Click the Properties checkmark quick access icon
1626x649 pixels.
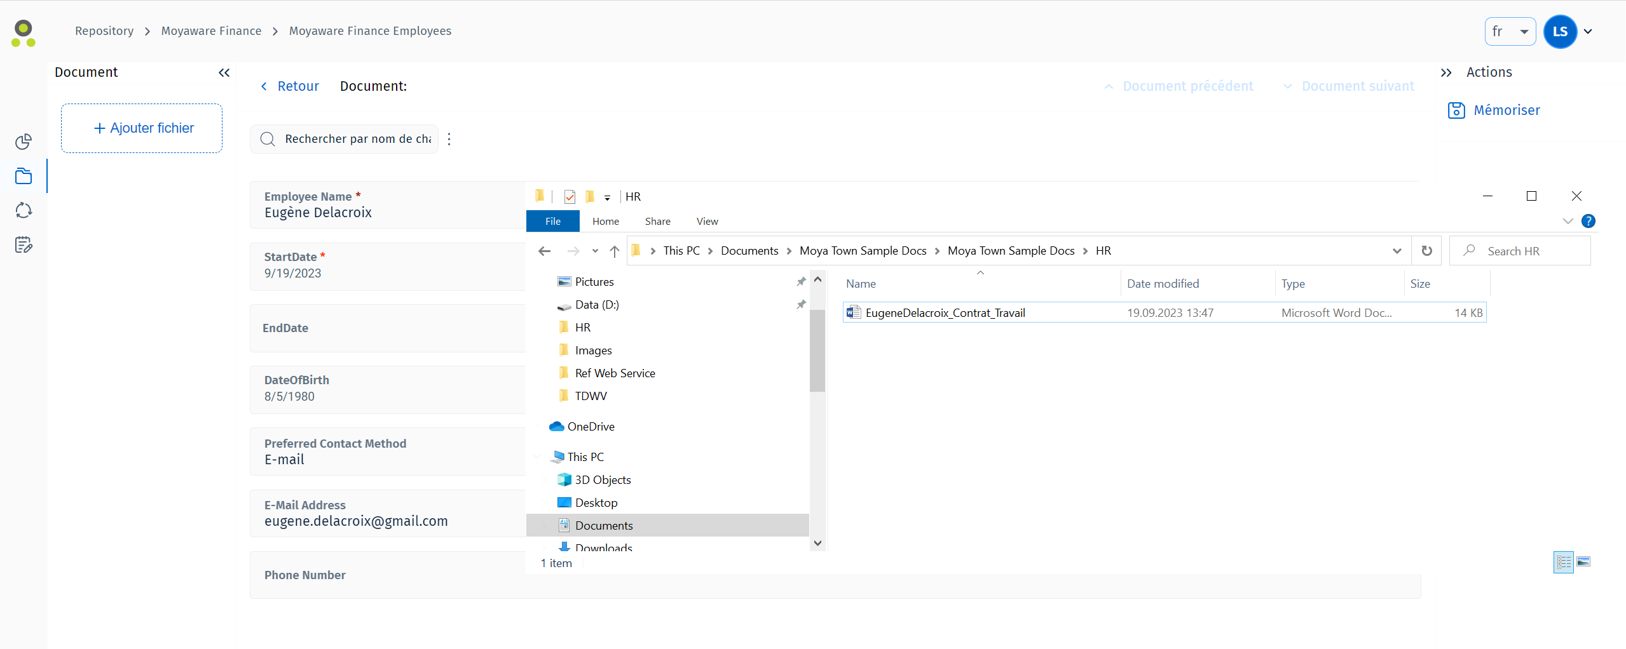click(570, 197)
